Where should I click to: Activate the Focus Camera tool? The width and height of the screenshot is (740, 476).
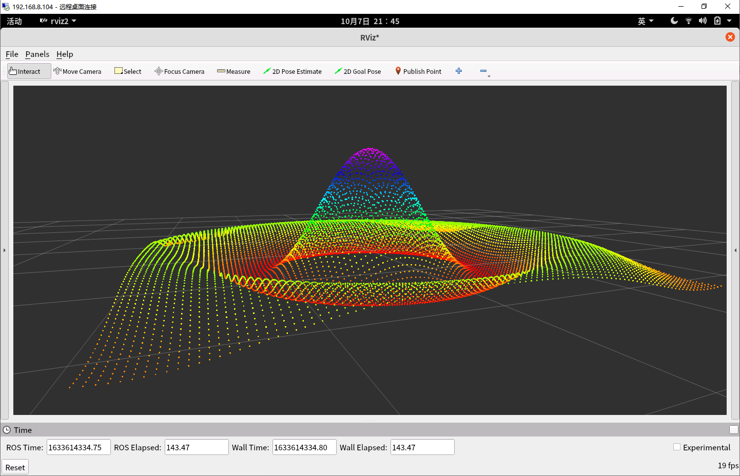[x=180, y=71]
